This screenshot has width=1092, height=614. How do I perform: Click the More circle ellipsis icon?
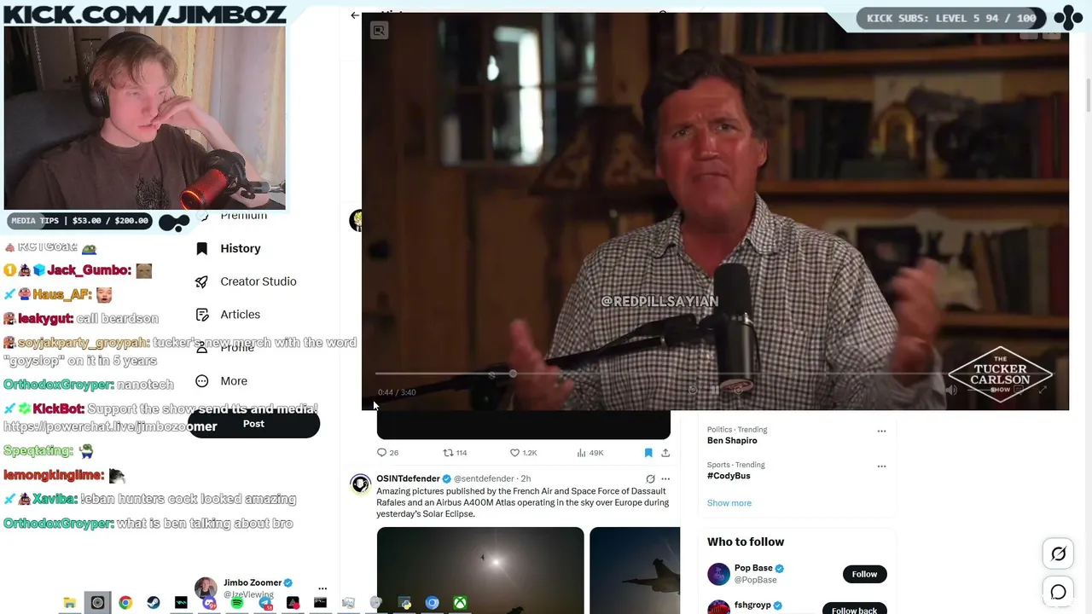202,381
